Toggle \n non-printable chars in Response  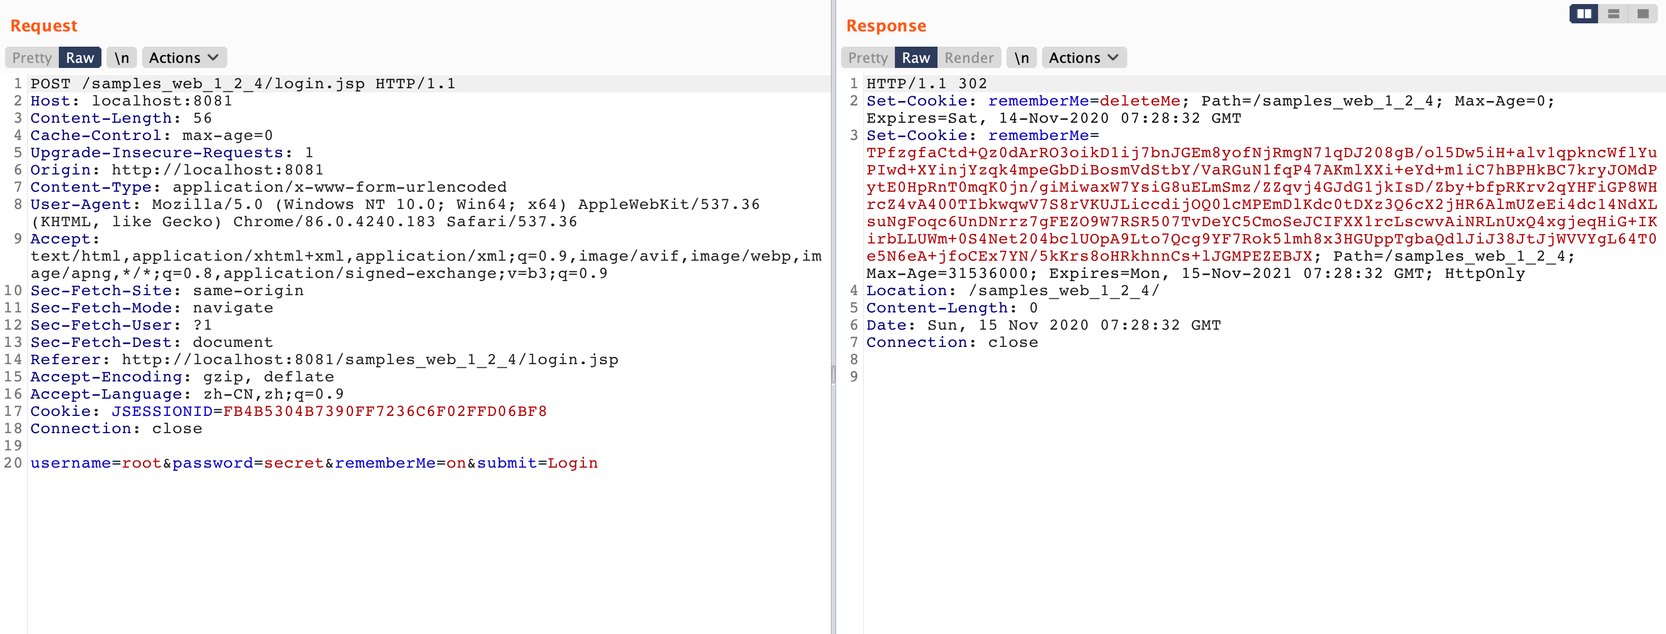(x=1021, y=57)
